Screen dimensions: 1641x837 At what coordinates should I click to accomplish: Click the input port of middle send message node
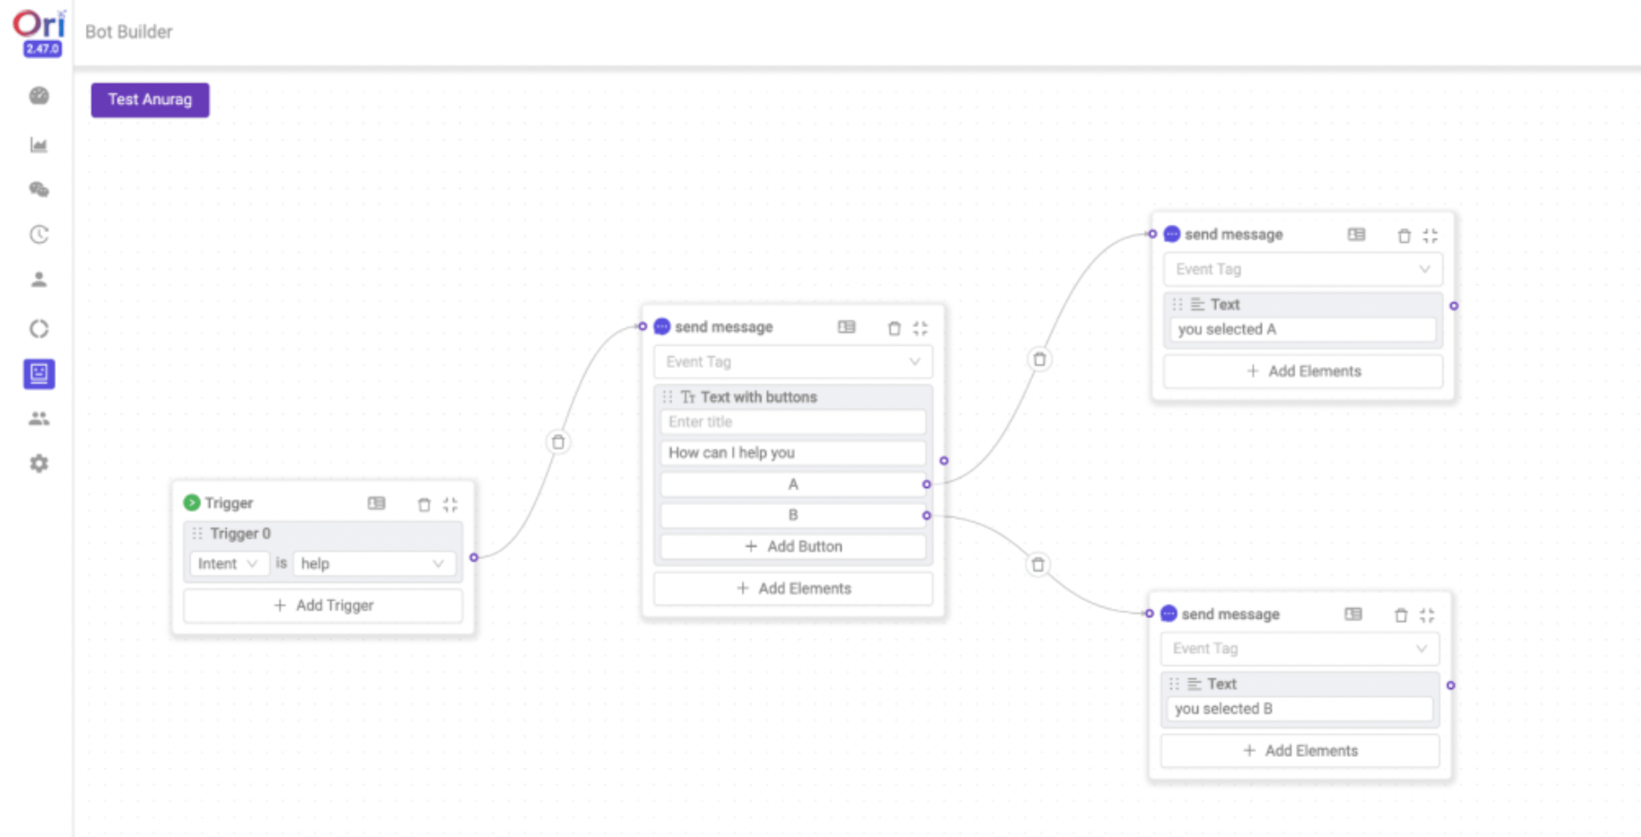point(642,327)
